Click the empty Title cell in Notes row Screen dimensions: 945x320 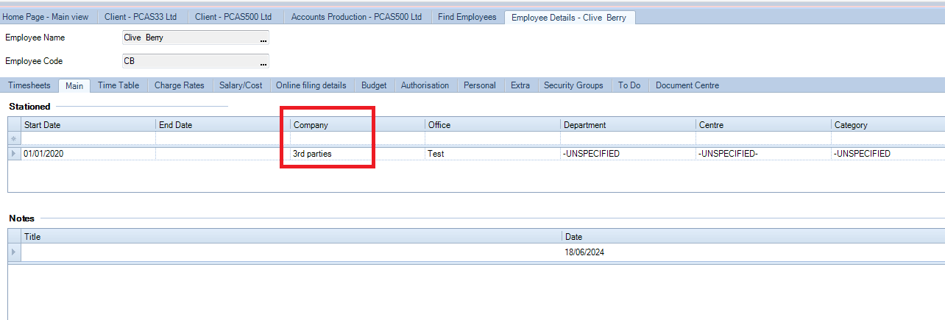coord(291,252)
